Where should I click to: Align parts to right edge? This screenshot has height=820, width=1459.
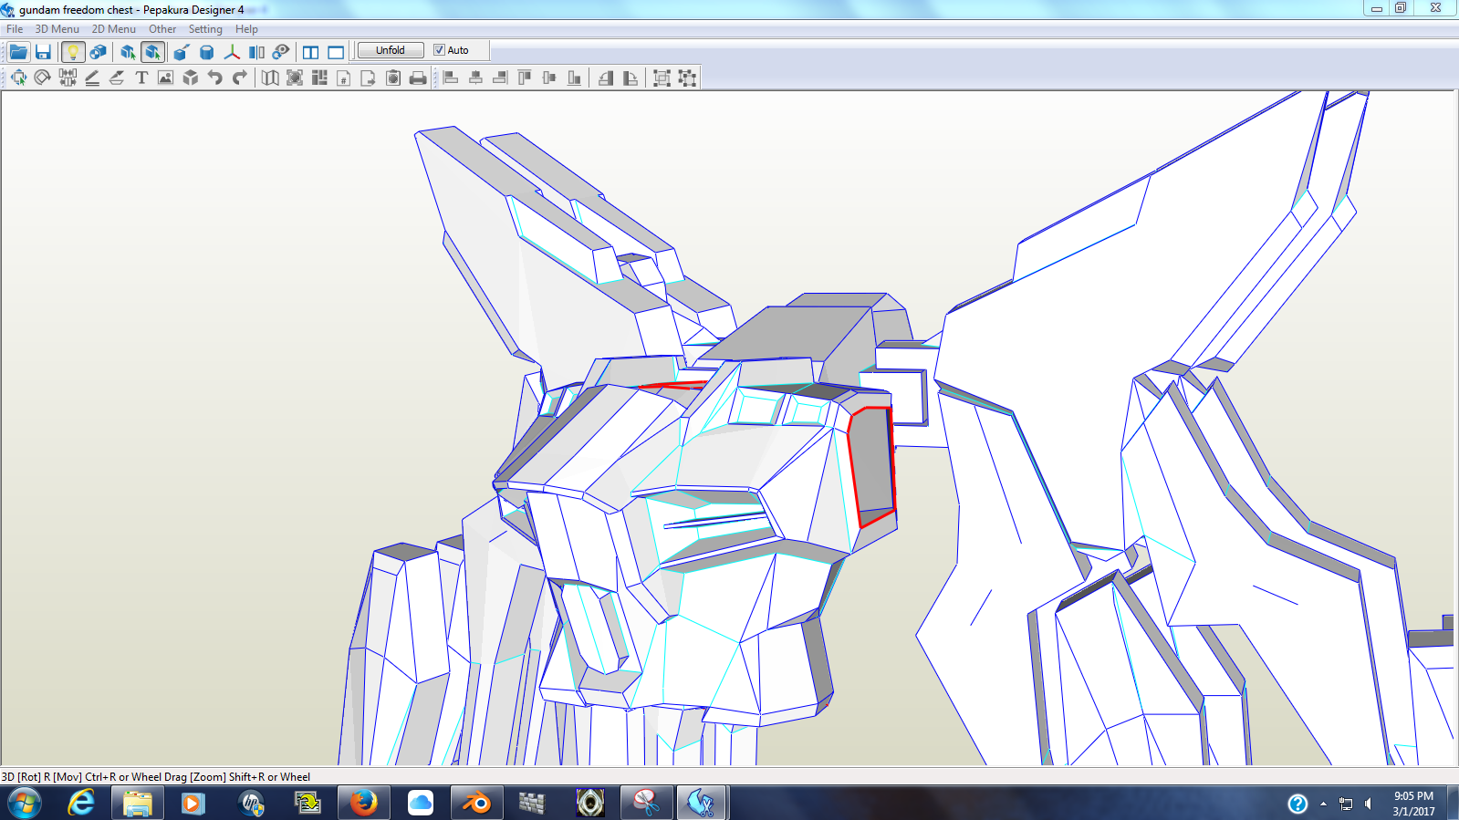pyautogui.click(x=500, y=78)
